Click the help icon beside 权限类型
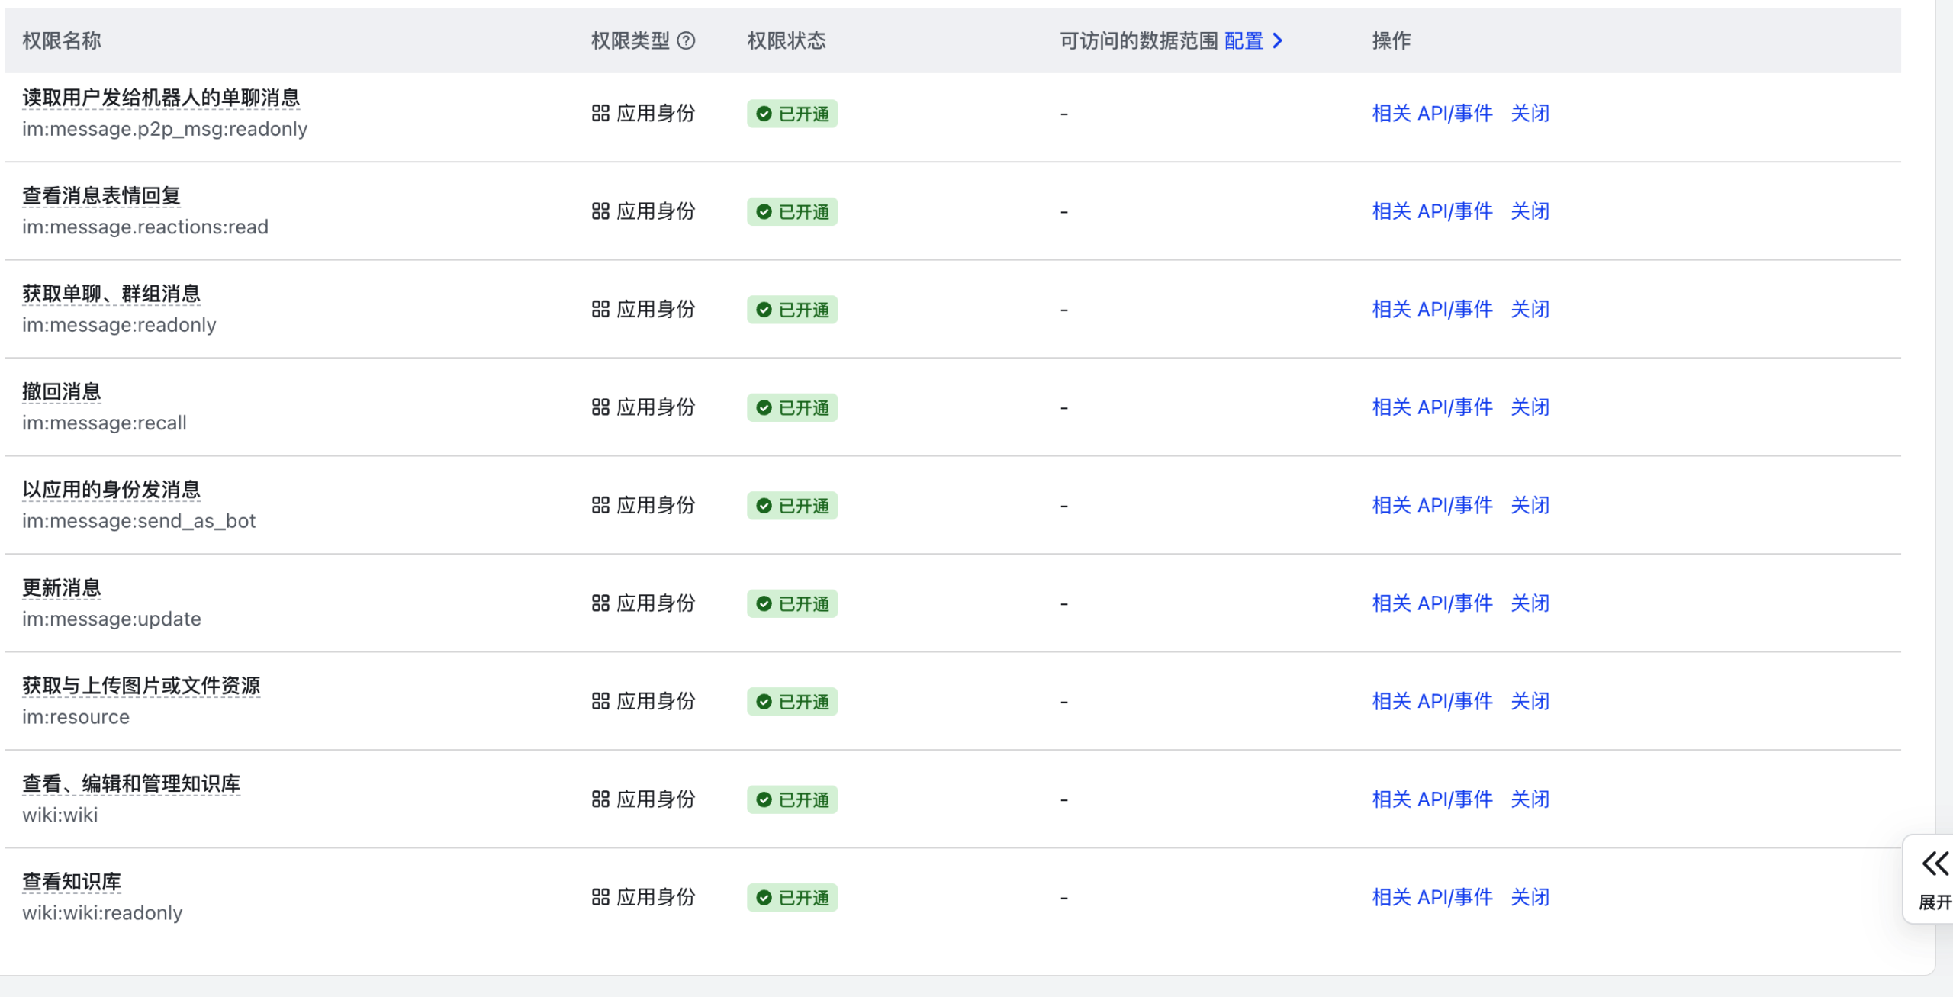This screenshot has height=997, width=1953. point(686,40)
